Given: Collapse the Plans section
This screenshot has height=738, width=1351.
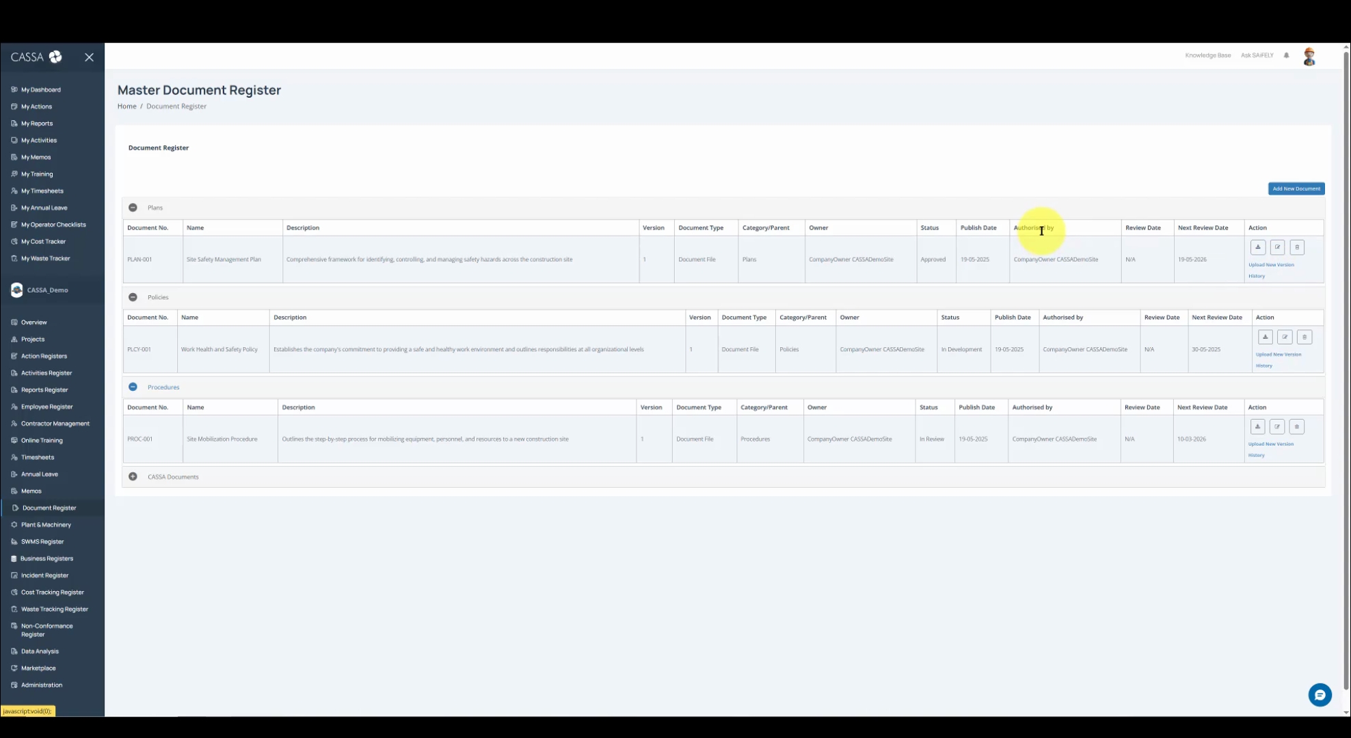Looking at the screenshot, I should [133, 208].
